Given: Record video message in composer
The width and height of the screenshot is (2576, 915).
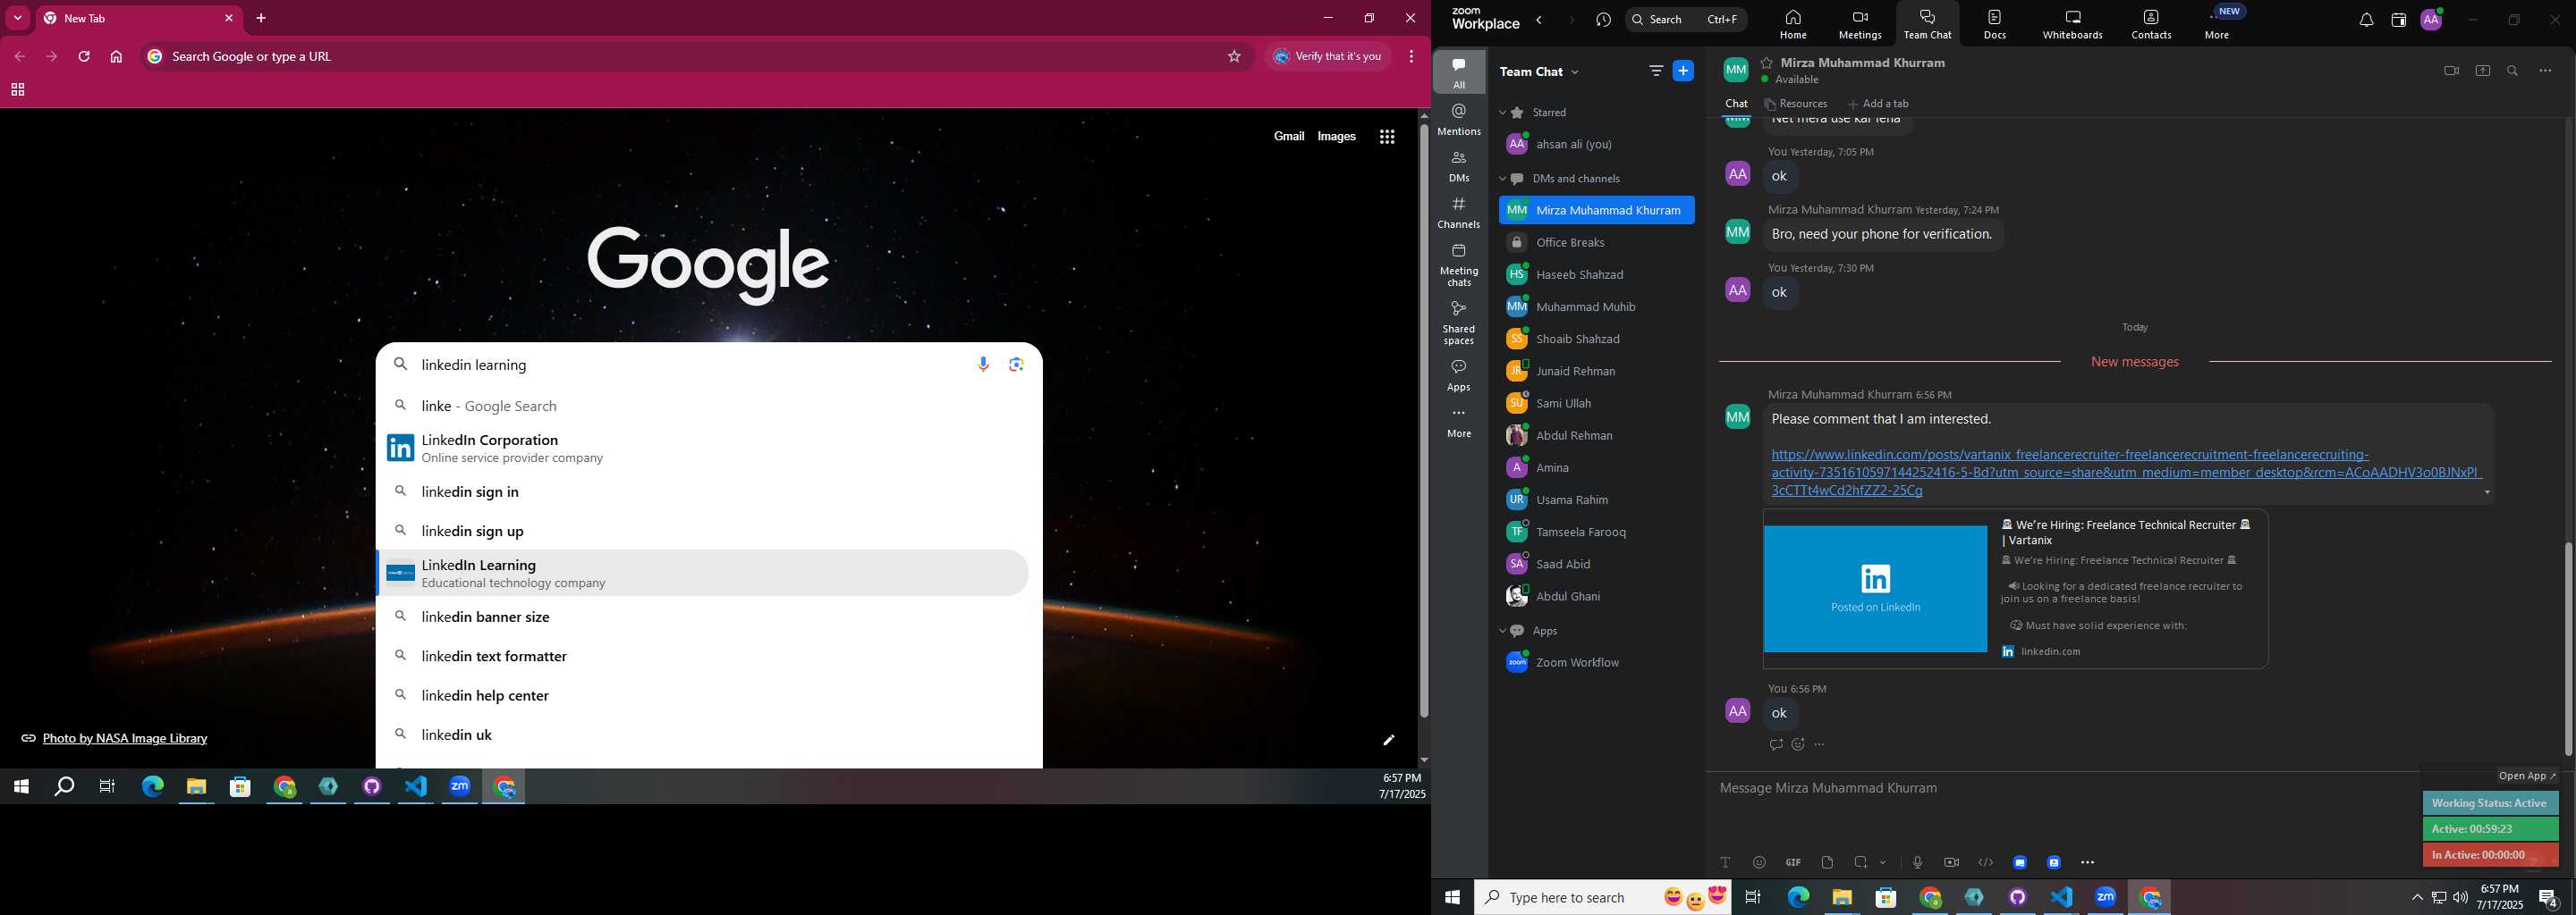Looking at the screenshot, I should pos(1951,862).
